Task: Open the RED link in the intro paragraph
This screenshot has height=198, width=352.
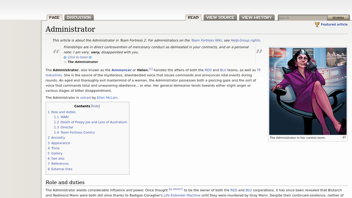Action: [x=208, y=70]
